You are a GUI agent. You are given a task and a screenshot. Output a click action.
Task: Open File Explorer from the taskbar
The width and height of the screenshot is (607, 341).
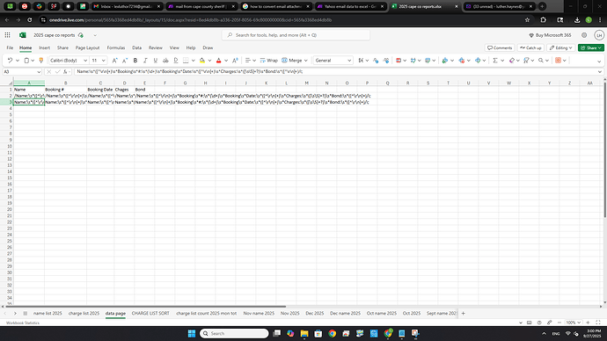click(x=304, y=333)
